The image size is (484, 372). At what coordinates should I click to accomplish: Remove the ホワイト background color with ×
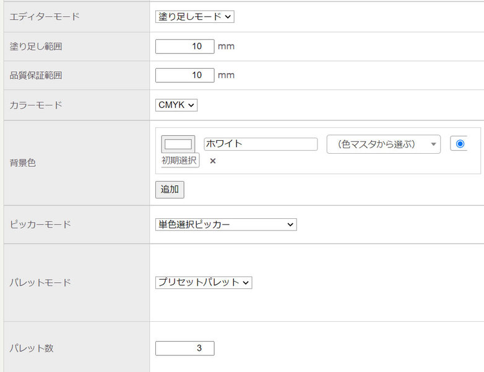[x=213, y=161]
